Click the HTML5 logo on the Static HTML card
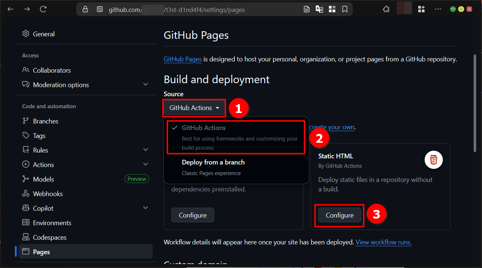Image resolution: width=482 pixels, height=268 pixels. pos(434,160)
